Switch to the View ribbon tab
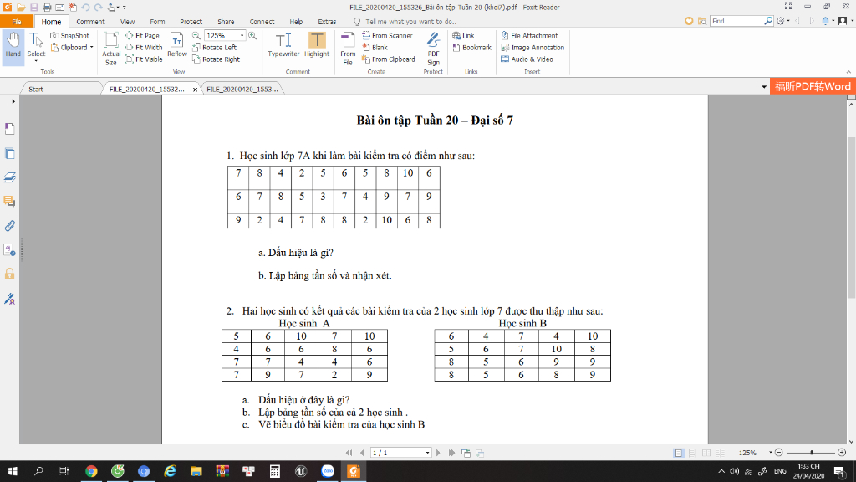856x482 pixels. (x=128, y=22)
